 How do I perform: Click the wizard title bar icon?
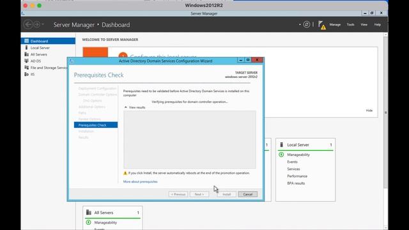point(72,61)
